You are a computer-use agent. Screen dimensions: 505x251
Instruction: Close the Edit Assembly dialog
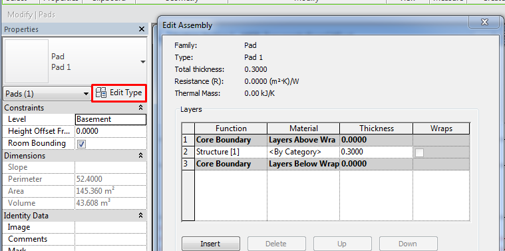click(x=484, y=22)
